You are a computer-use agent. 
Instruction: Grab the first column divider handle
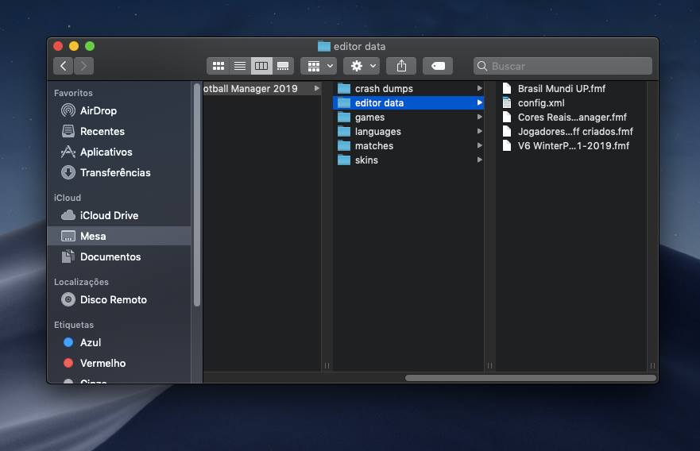327,366
